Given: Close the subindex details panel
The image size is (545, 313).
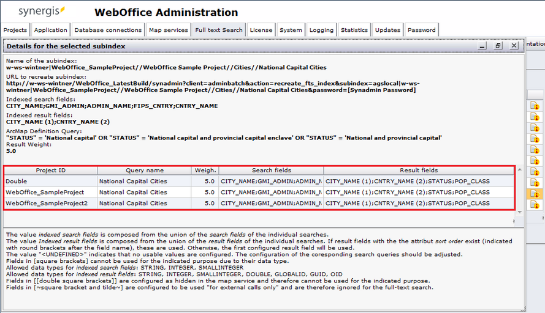Looking at the screenshot, I should click(514, 46).
